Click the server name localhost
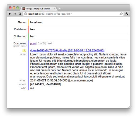The image size is (137, 118). coord(36,22)
